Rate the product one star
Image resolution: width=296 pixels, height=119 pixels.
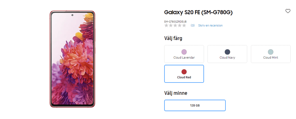166,25
